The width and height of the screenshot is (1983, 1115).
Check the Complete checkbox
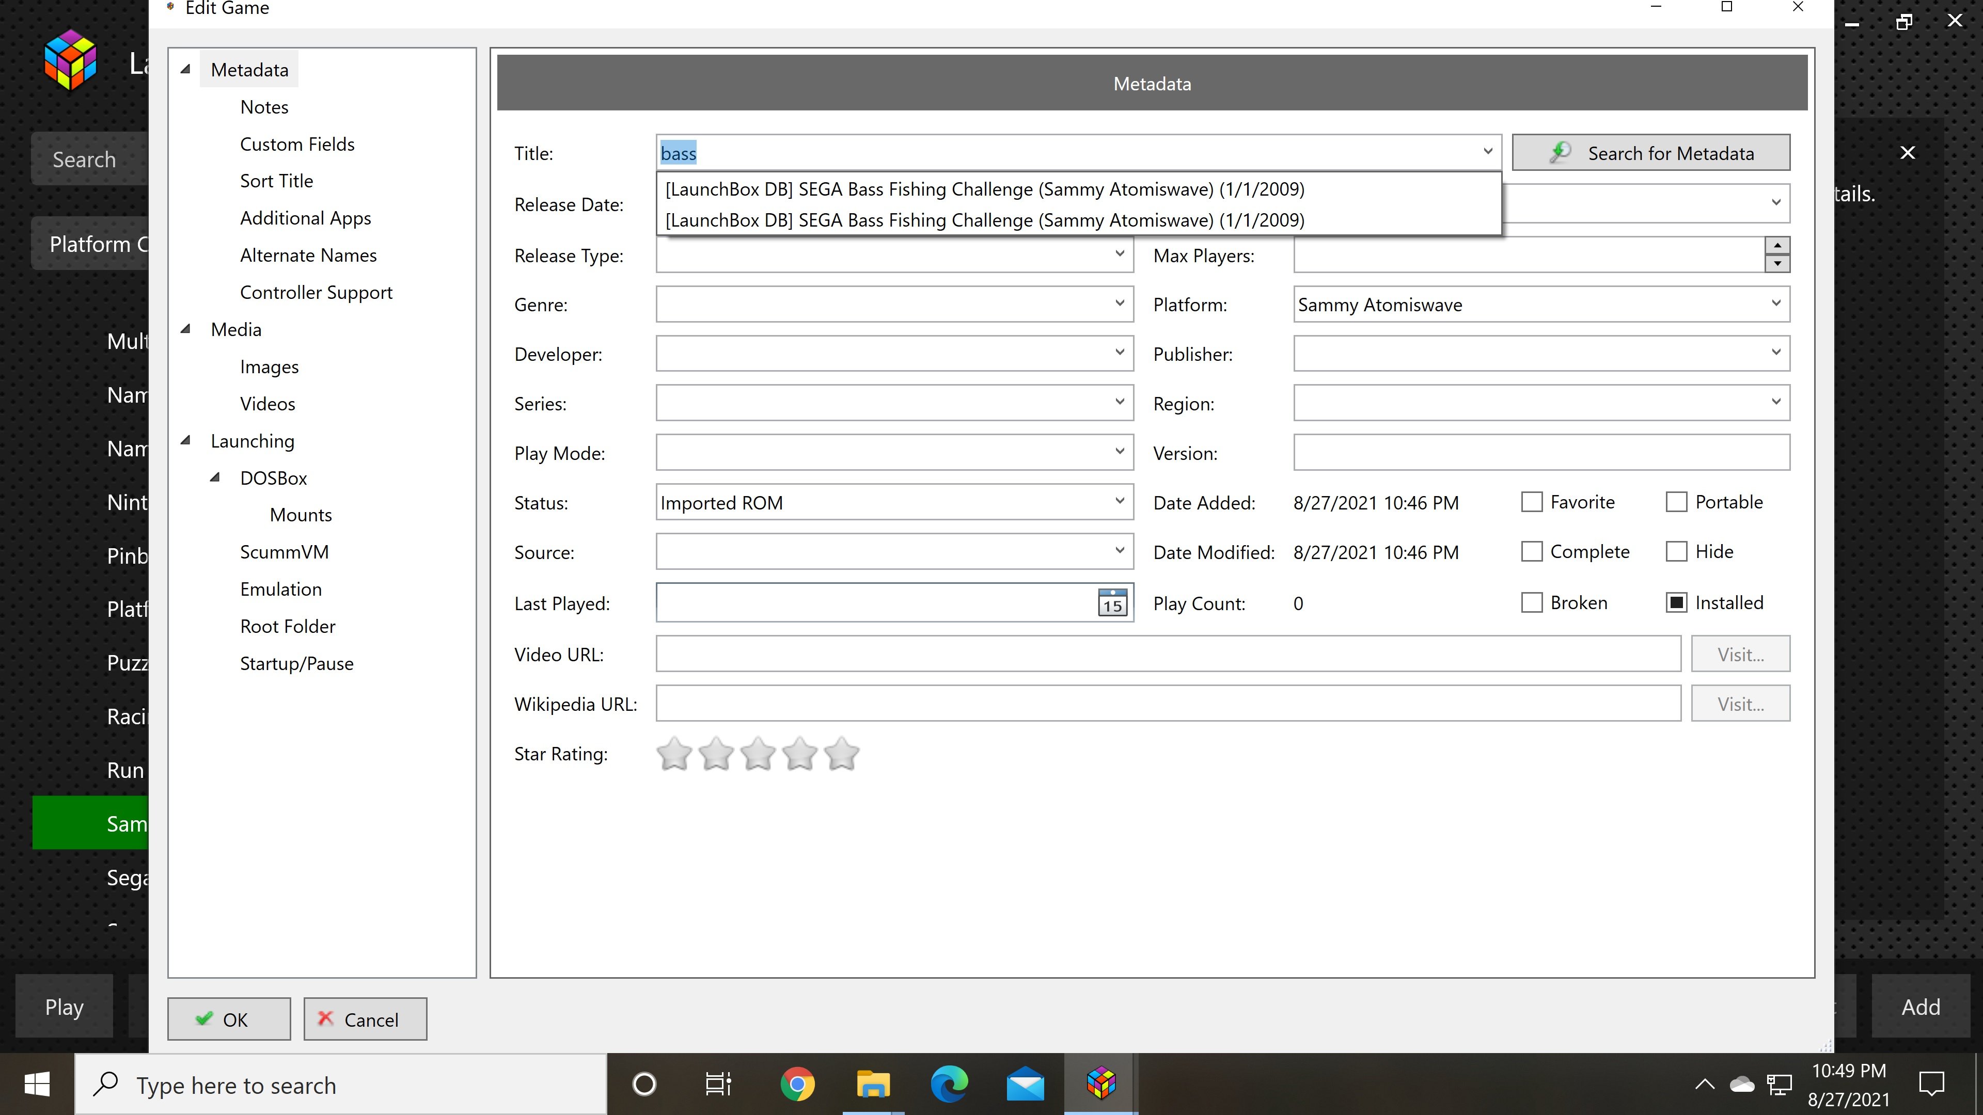coord(1532,551)
